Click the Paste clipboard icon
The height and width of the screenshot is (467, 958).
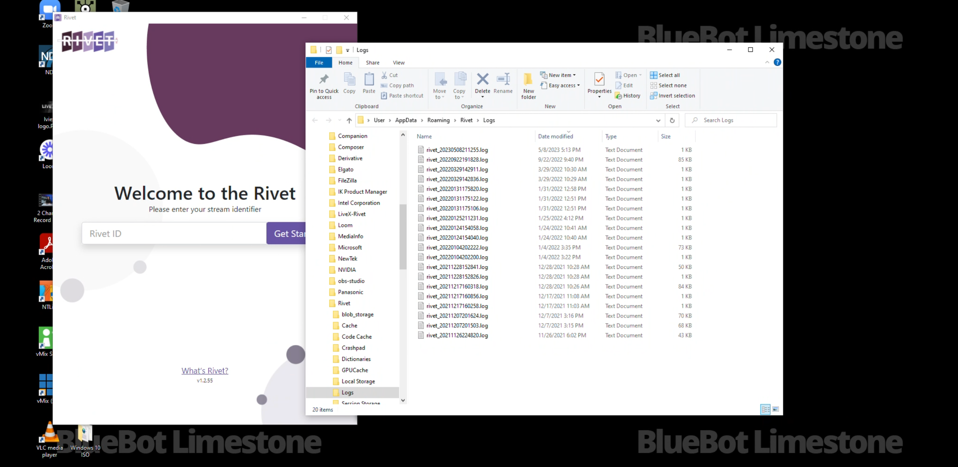tap(369, 79)
